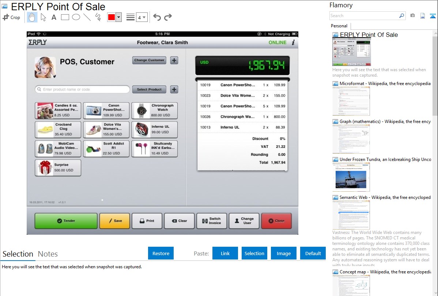This screenshot has height=296, width=438.
Task: Redo the annotation
Action: click(168, 17)
